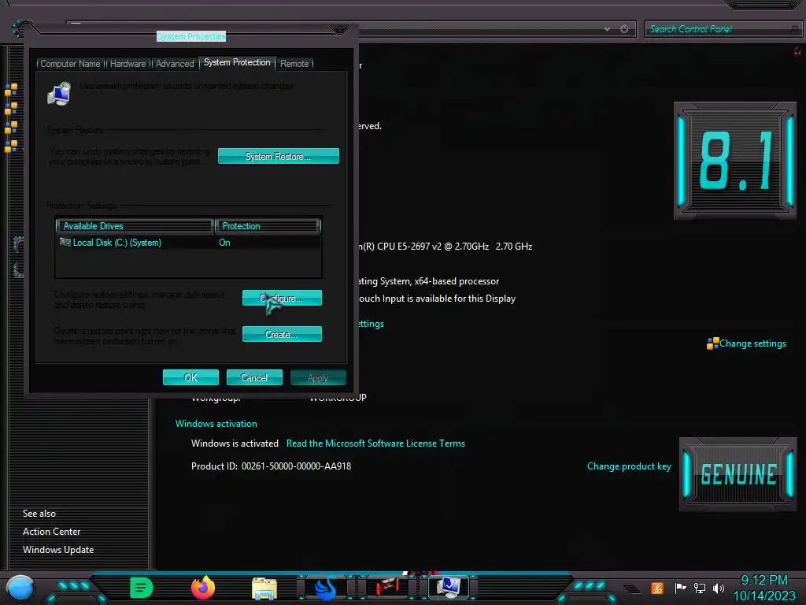Open the Start orb
The width and height of the screenshot is (806, 605).
coord(20,588)
